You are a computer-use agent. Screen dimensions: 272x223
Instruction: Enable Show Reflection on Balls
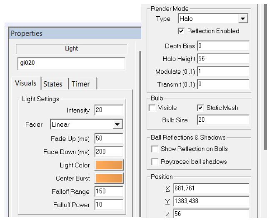pos(155,149)
